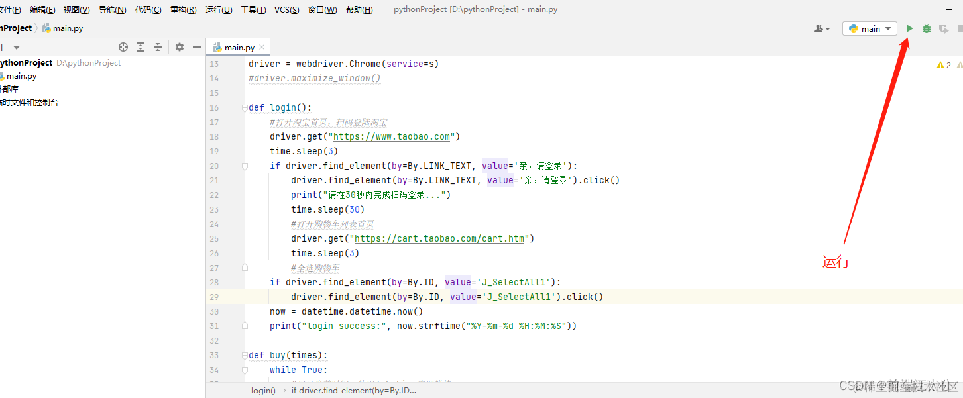Click the 'while True:' statement
963x398 pixels.
pyautogui.click(x=298, y=370)
